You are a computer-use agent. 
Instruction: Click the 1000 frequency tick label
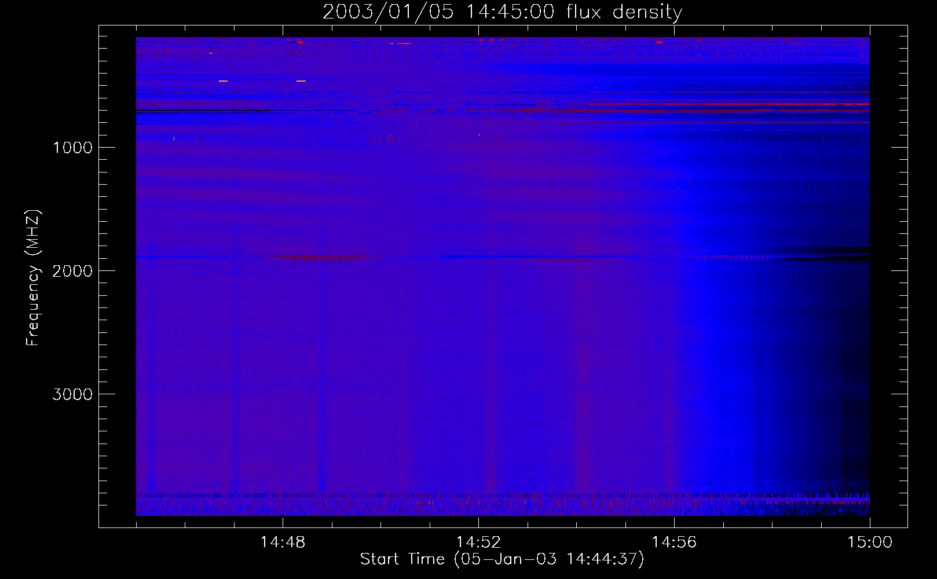72,148
